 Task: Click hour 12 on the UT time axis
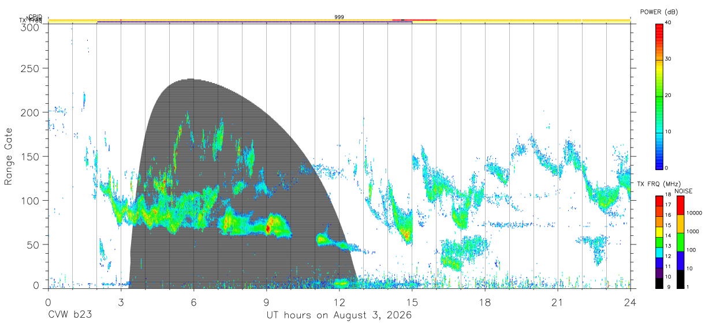click(x=339, y=302)
